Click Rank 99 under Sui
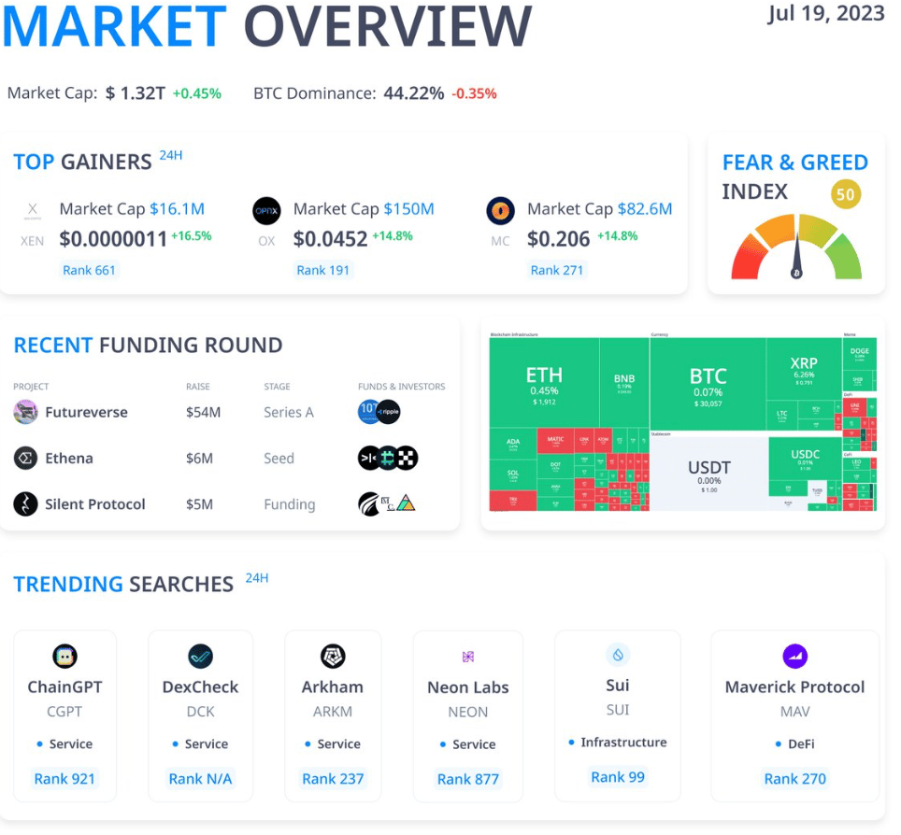Screen dimensions: 901x835 618,777
